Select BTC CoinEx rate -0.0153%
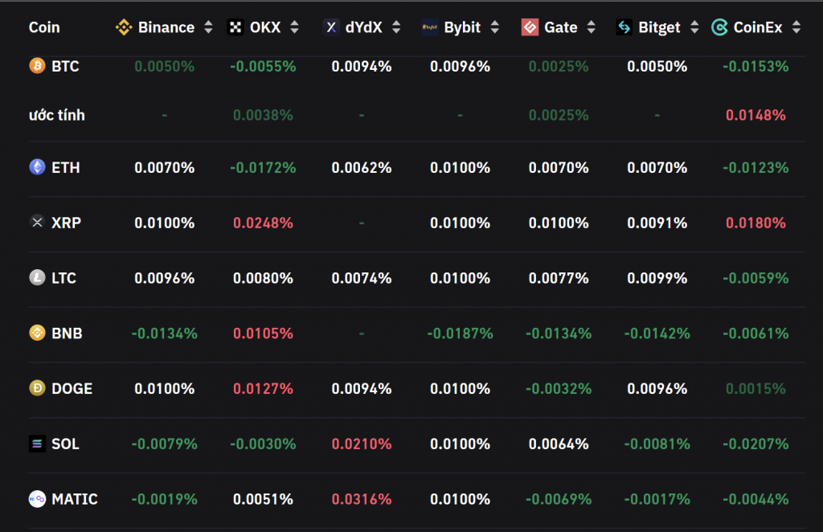Image resolution: width=823 pixels, height=532 pixels. point(755,66)
